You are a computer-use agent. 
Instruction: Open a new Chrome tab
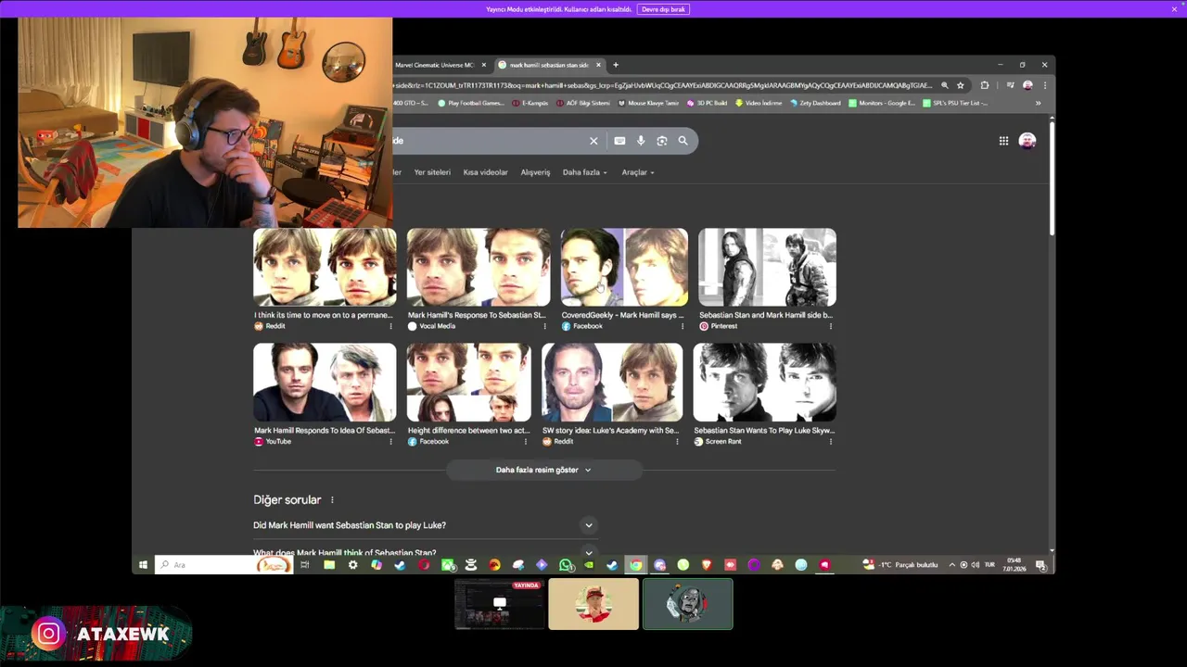[616, 65]
